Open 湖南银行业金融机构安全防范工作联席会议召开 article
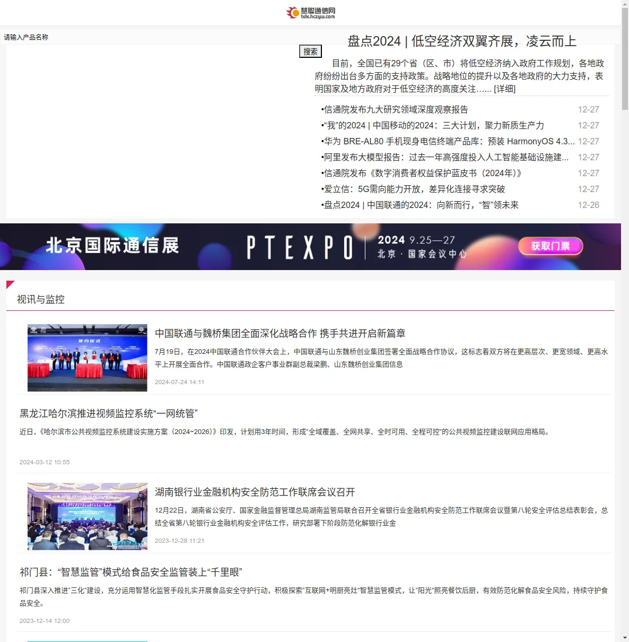Viewport: 629px width, 642px height. (255, 492)
